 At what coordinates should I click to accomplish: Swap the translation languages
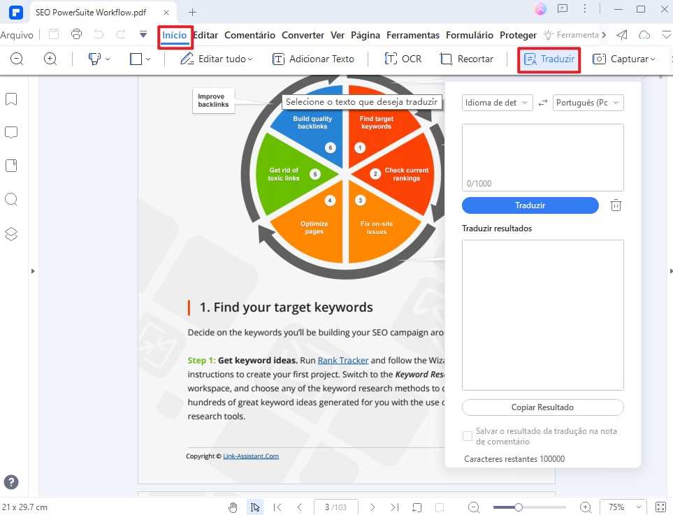543,103
